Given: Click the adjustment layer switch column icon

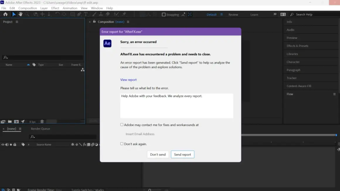Looking at the screenshot, I should tap(96, 145).
